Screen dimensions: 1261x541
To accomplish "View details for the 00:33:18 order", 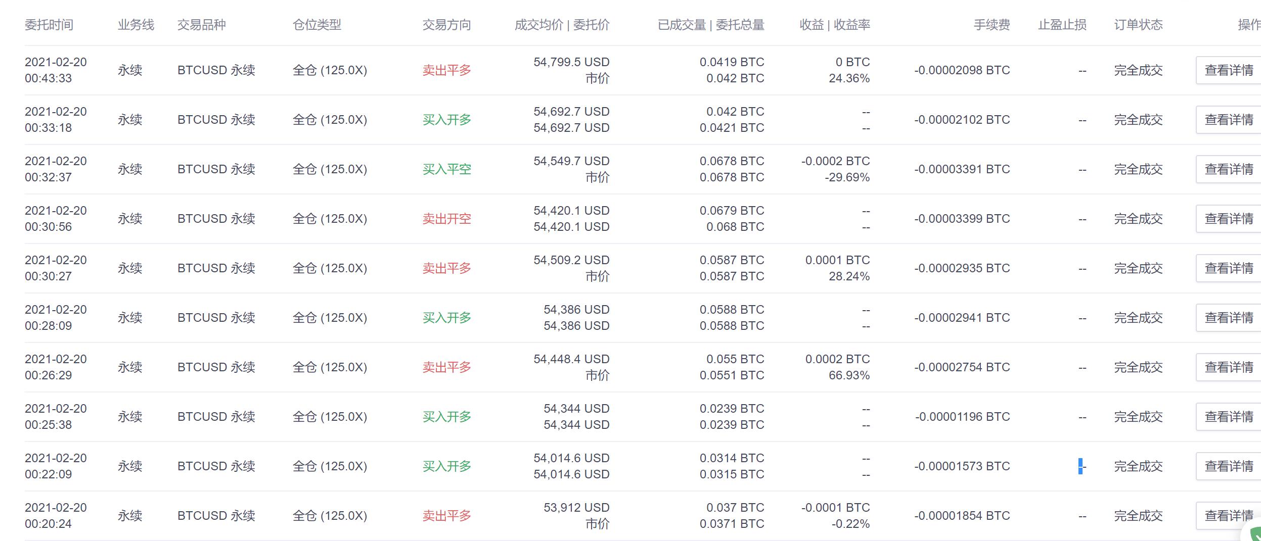I will pyautogui.click(x=1229, y=120).
